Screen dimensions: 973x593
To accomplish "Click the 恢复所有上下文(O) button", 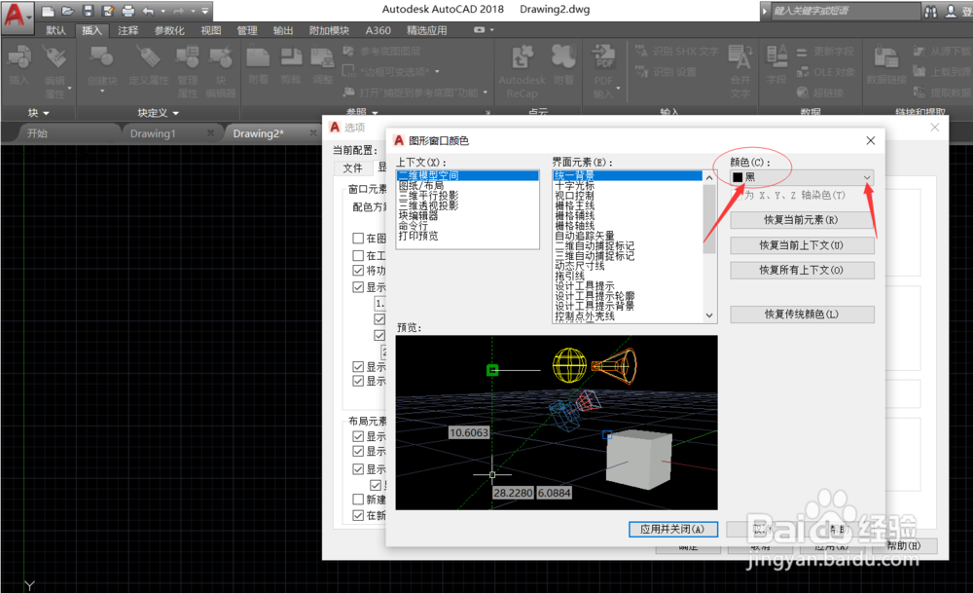I will tap(802, 270).
